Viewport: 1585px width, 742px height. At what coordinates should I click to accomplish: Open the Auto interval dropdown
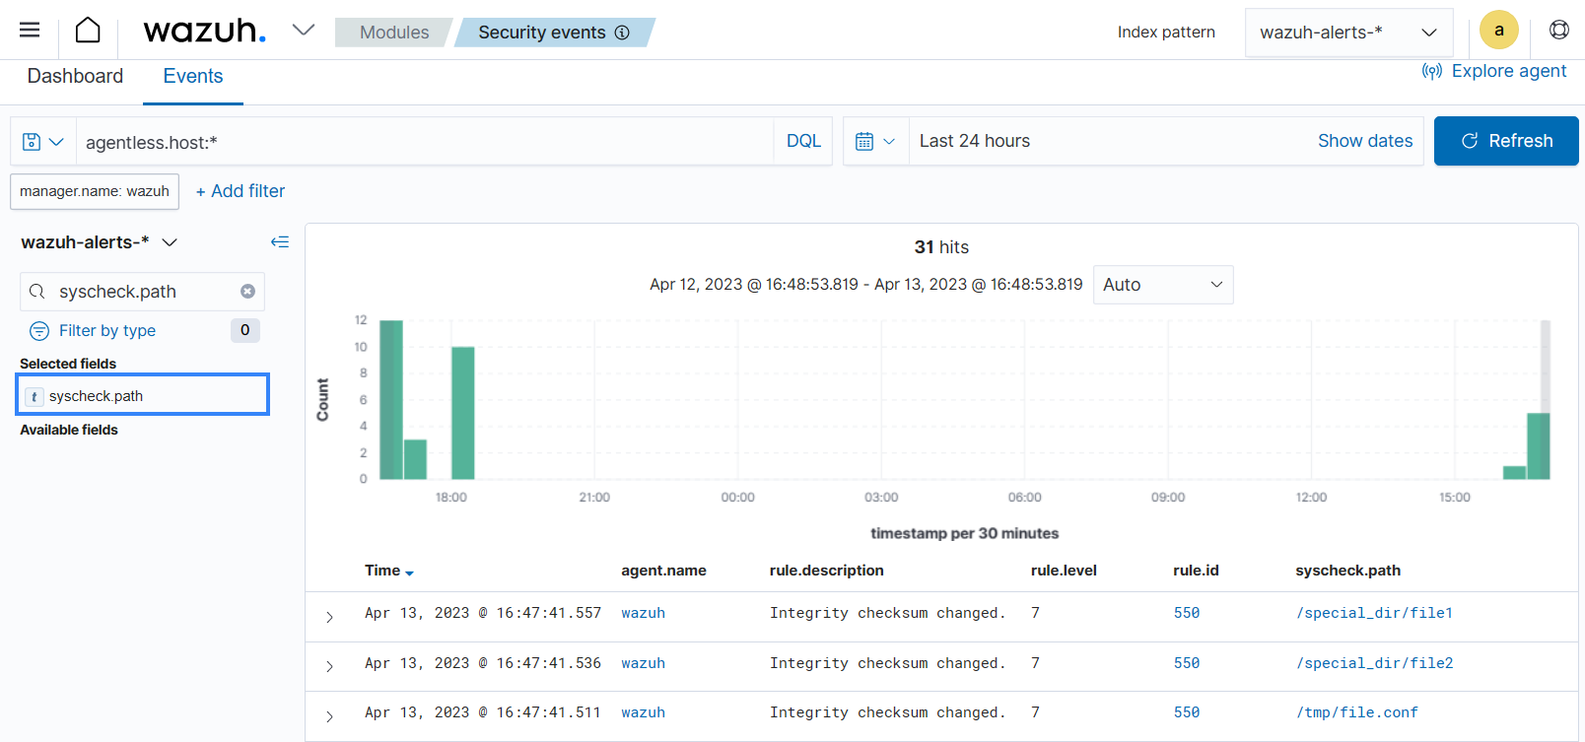1163,285
